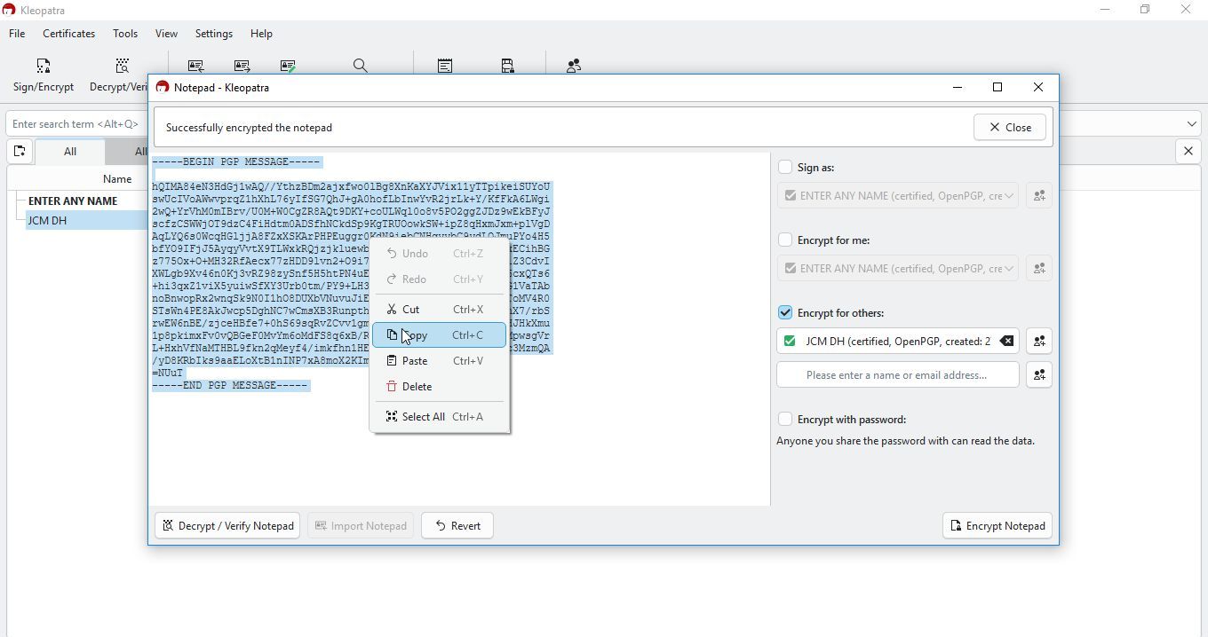Choose Cut from the context menu
1208x637 pixels.
coord(439,310)
